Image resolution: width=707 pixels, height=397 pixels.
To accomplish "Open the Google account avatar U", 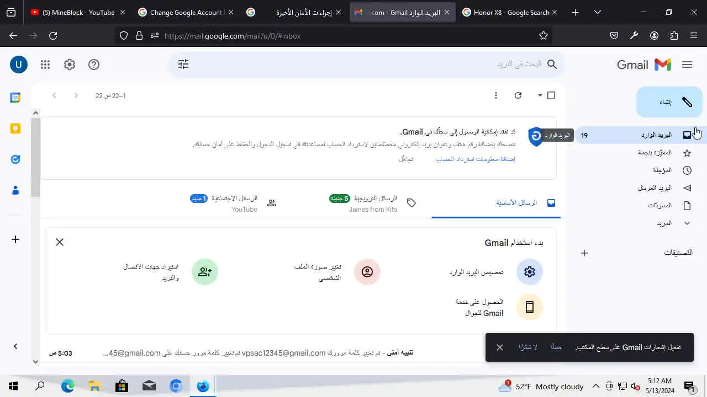I will [19, 65].
